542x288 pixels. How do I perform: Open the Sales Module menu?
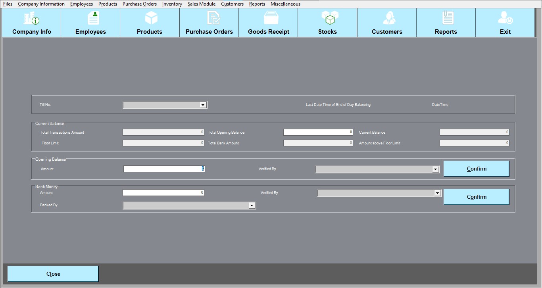[x=202, y=4]
